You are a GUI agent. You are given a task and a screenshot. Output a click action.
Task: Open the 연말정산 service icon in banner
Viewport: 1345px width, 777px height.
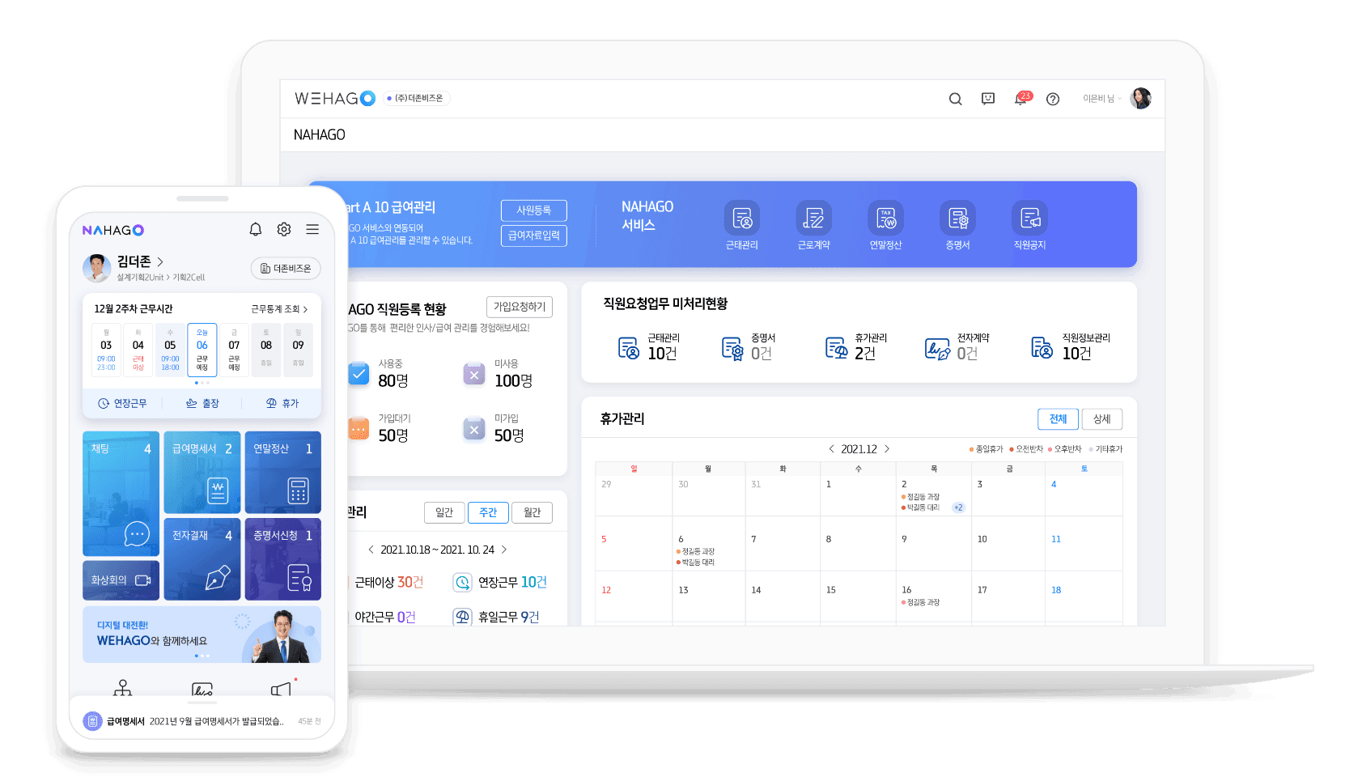point(886,218)
